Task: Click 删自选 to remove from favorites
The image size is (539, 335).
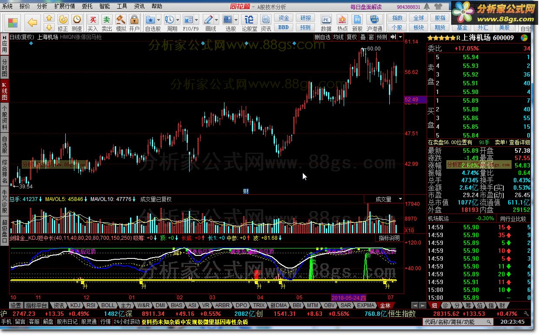Action: tap(322, 37)
